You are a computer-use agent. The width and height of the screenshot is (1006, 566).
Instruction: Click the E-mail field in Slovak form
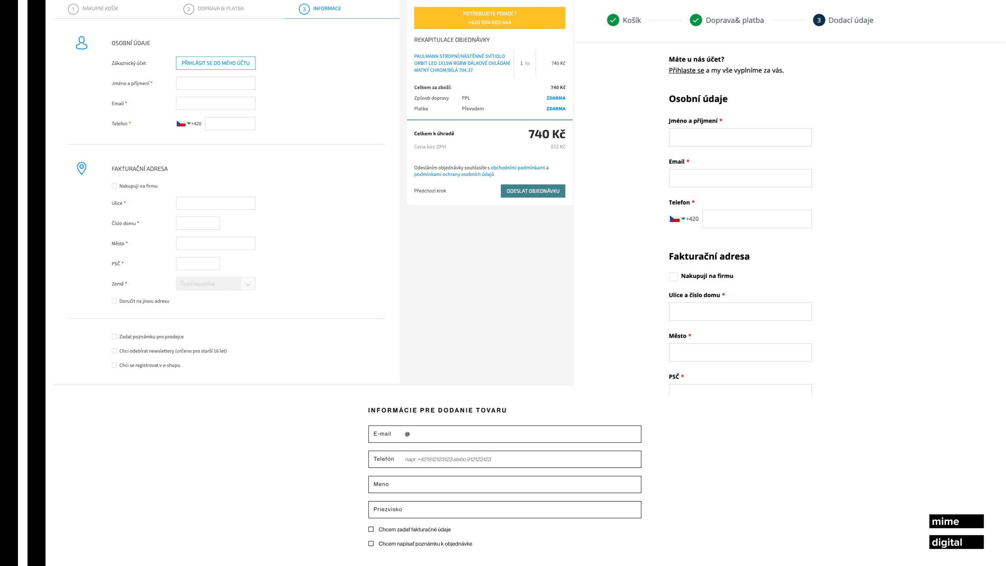[x=505, y=434]
